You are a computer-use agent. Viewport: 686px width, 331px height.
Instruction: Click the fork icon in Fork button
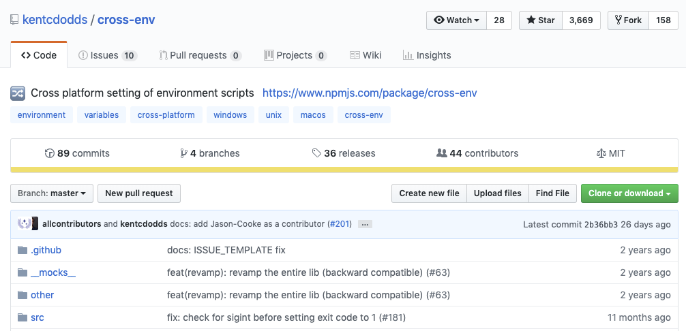tap(618, 20)
